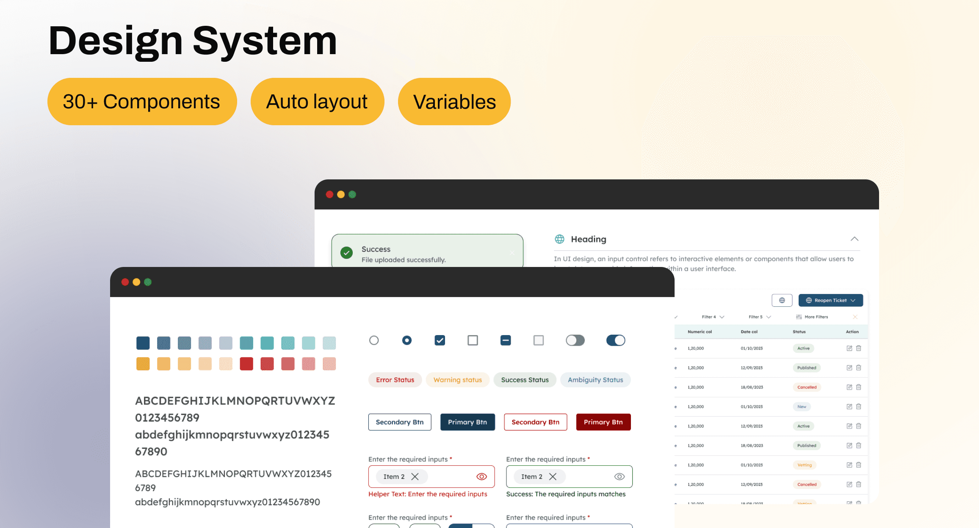Select the solid red color swatch

coord(246,364)
